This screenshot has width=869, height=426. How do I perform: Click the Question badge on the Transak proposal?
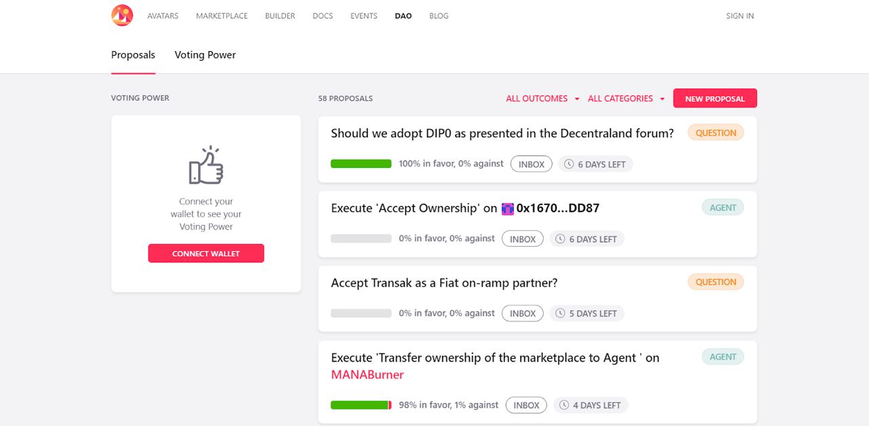click(x=716, y=282)
